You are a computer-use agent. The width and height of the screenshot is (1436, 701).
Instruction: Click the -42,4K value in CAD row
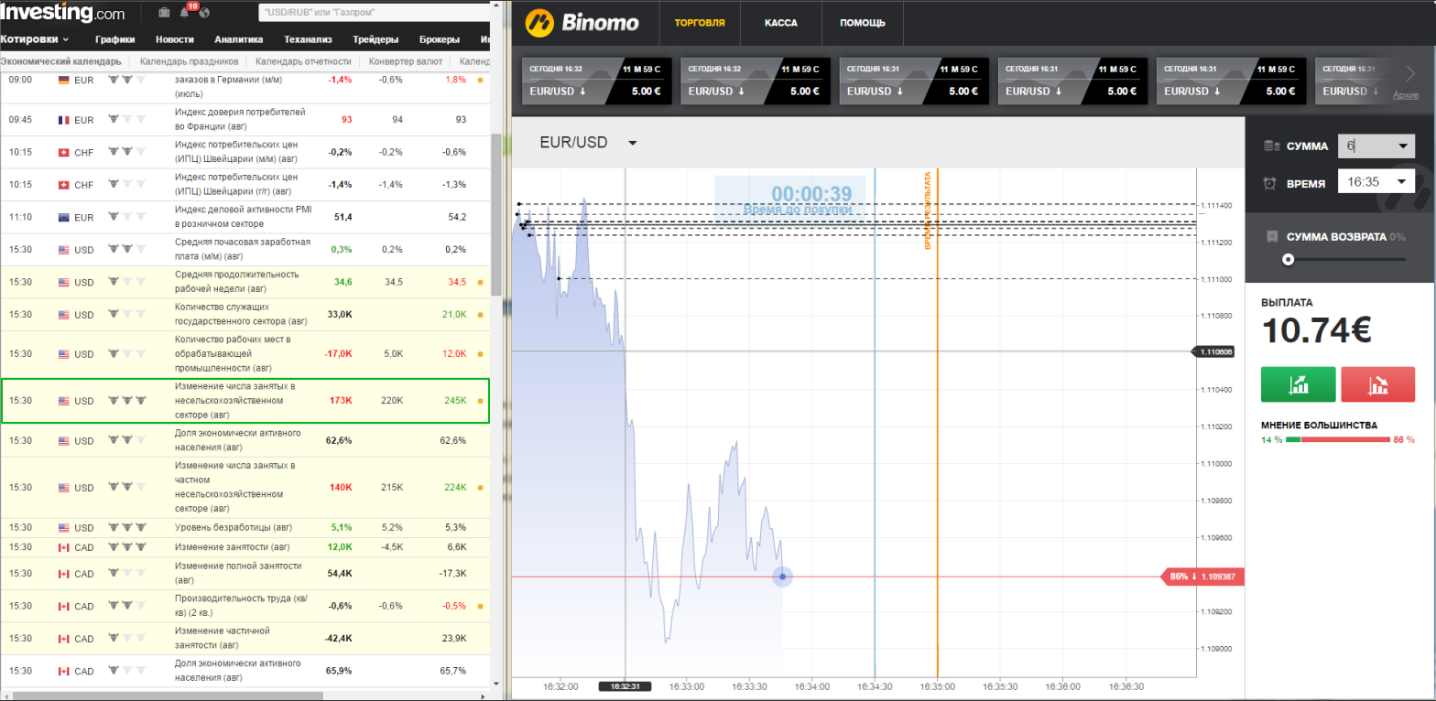[x=338, y=639]
